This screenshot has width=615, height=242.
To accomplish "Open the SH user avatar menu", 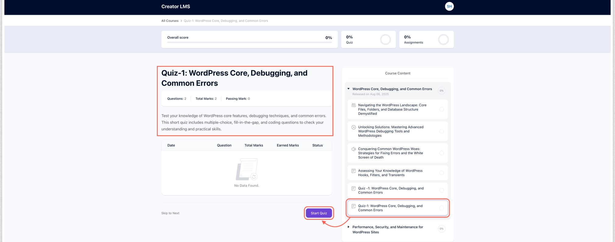I will 449,6.
